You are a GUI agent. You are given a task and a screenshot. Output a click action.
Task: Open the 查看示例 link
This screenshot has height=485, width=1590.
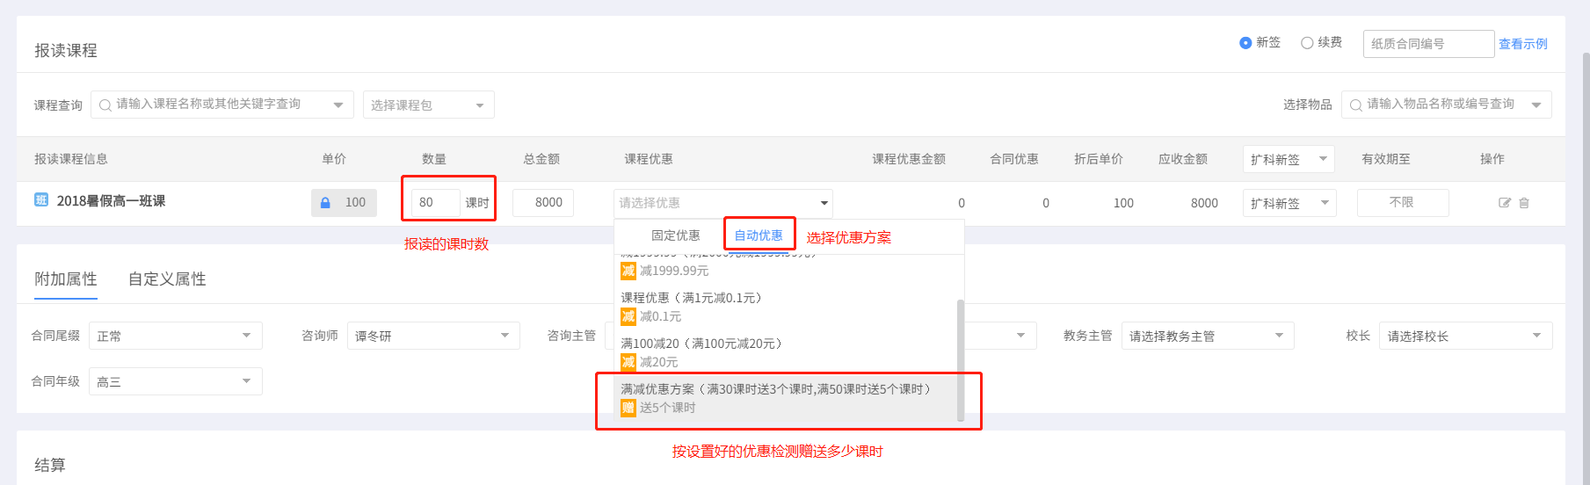tap(1522, 44)
